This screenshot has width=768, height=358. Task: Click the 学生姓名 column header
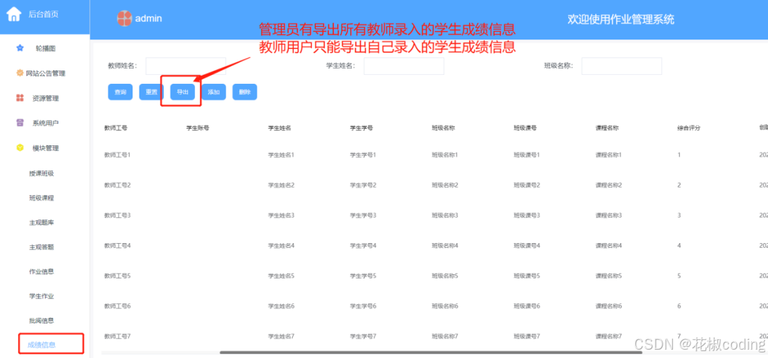pyautogui.click(x=280, y=128)
